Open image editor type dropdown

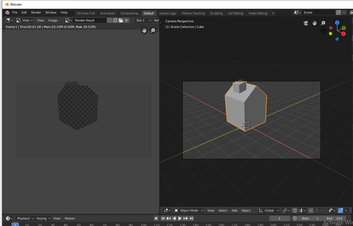click(x=9, y=20)
